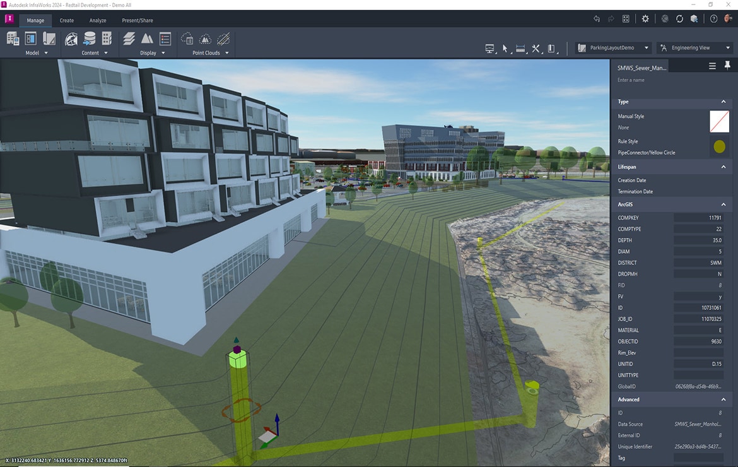This screenshot has width=738, height=467.
Task: Collapse the Type section
Action: 723,102
